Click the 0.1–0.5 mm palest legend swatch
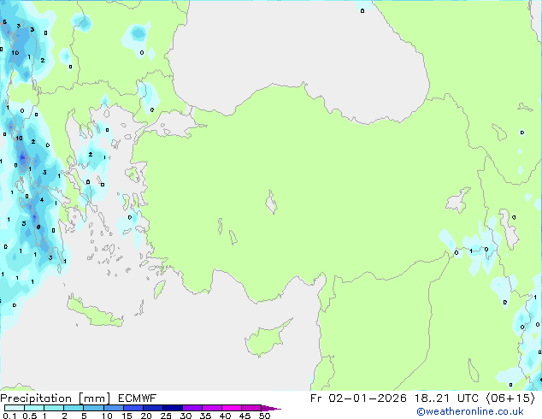This screenshot has width=542, height=419. (15, 408)
